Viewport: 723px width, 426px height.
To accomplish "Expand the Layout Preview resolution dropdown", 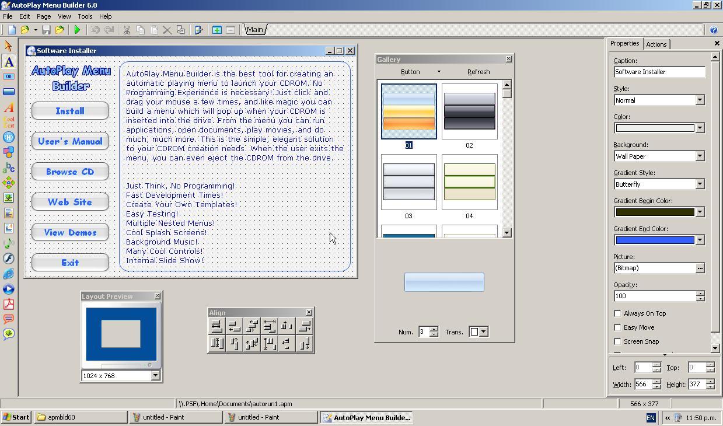I will [x=155, y=376].
